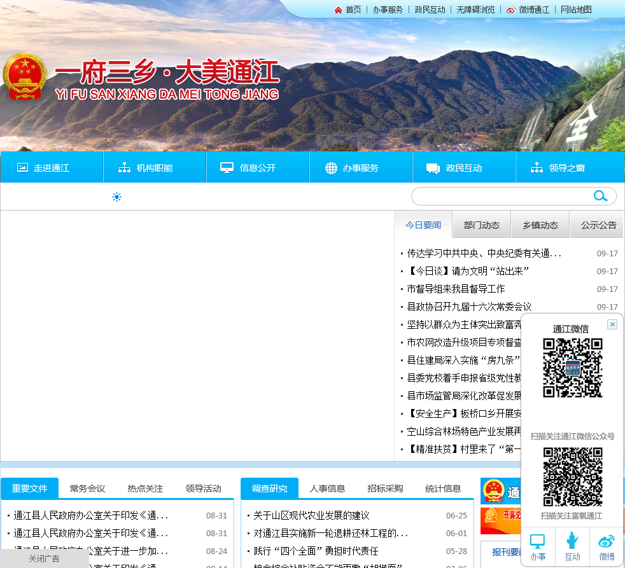This screenshot has width=625, height=568.
Task: Open article 关于山区现代农业发展的建议
Action: 311,515
